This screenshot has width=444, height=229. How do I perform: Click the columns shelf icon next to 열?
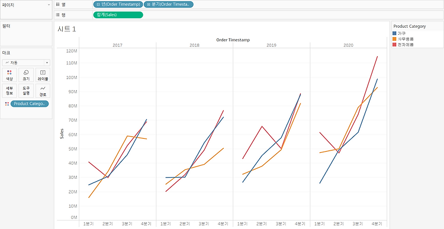(57, 4)
